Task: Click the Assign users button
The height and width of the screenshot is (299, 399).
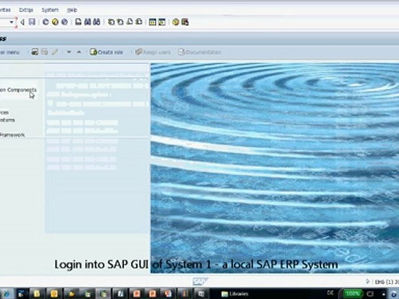Action: [153, 52]
